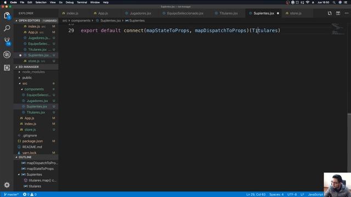The width and height of the screenshot is (351, 197).
Task: Click the Apple menu icon
Action: pos(5,2)
